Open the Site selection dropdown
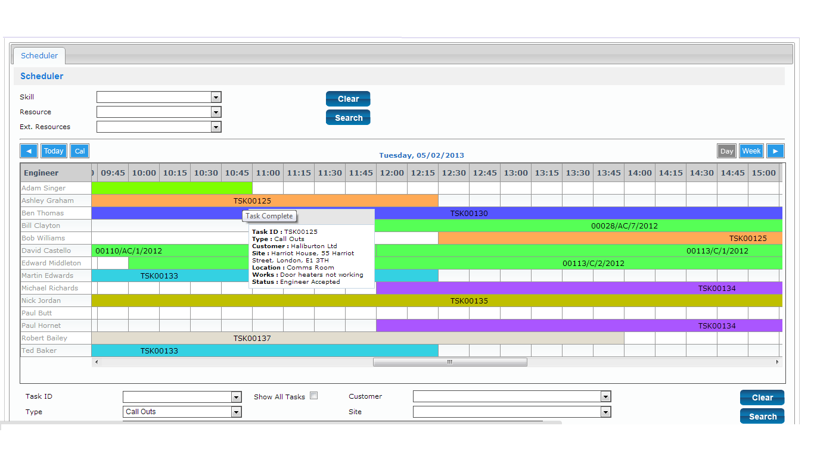The width and height of the screenshot is (814, 457). coord(605,411)
